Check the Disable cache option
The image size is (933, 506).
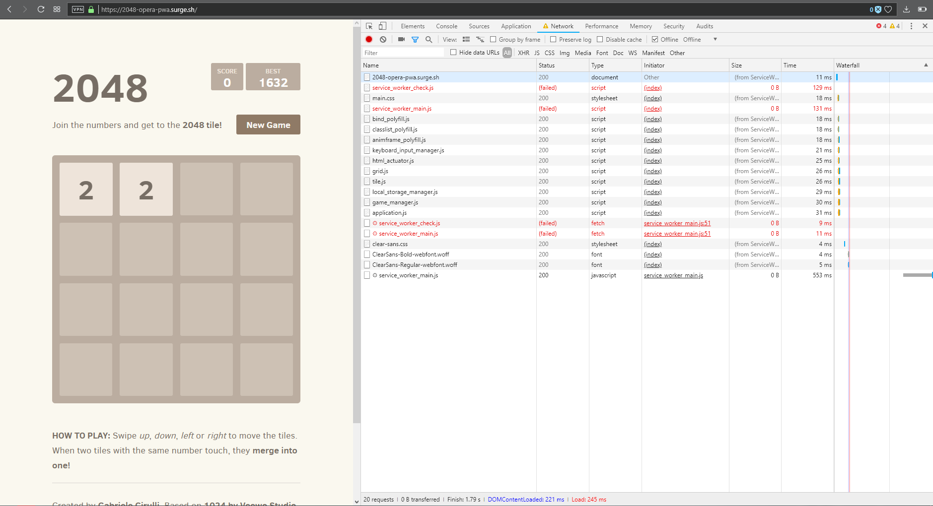pos(600,40)
